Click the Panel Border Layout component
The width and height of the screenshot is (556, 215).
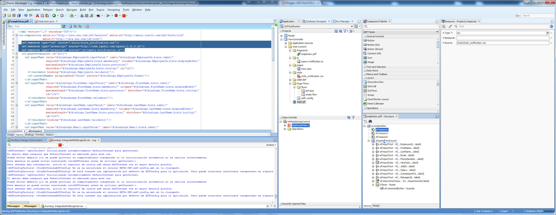coord(378,99)
